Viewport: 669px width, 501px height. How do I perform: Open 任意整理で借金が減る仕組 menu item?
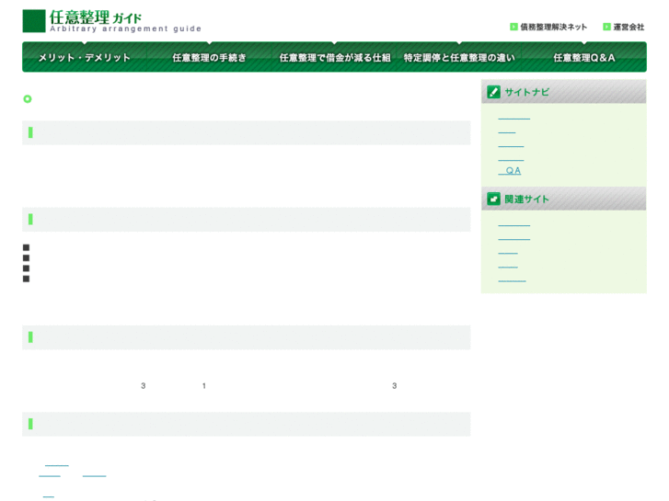[335, 58]
